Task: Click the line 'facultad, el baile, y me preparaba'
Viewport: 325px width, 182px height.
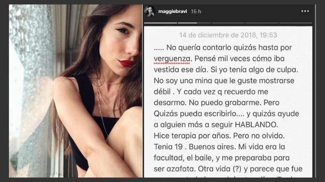Action: (221, 158)
